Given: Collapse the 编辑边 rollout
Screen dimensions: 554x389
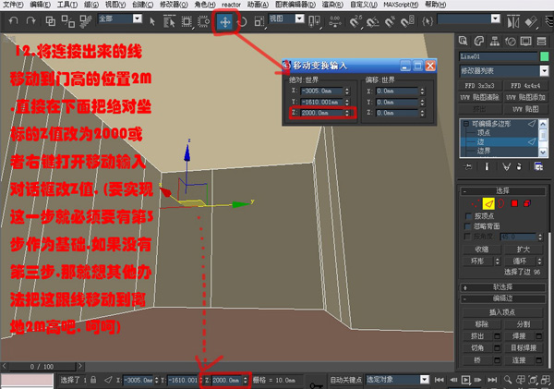Looking at the screenshot, I should point(503,298).
